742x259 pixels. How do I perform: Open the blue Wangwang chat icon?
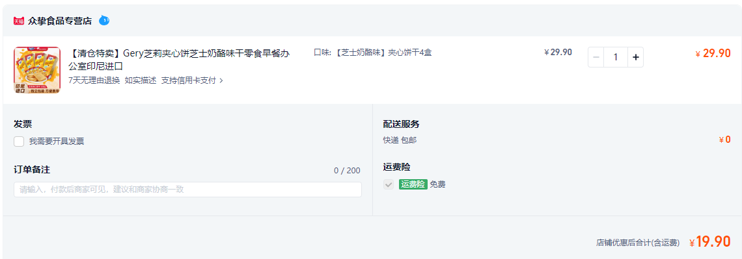point(104,20)
